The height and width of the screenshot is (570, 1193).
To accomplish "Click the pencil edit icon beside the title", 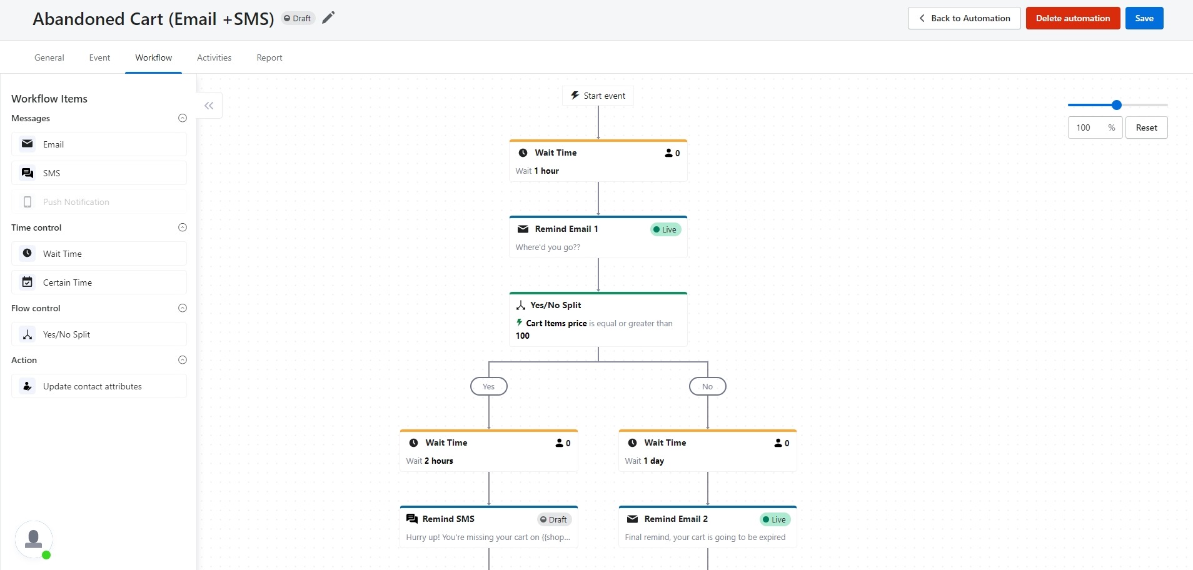I will (328, 18).
